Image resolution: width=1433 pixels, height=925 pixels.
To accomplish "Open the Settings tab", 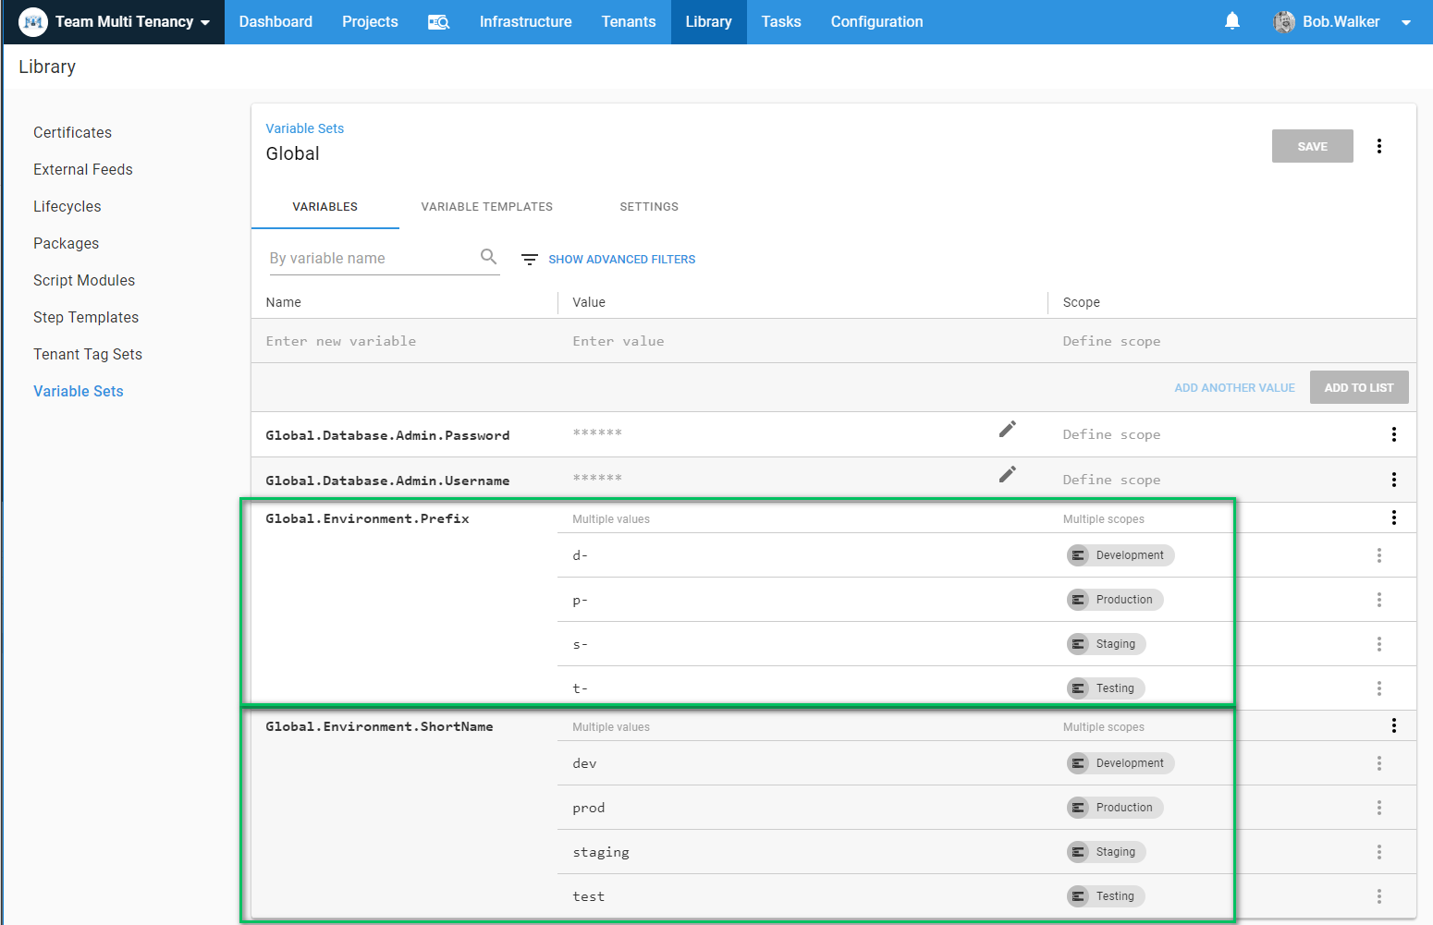I will point(648,207).
